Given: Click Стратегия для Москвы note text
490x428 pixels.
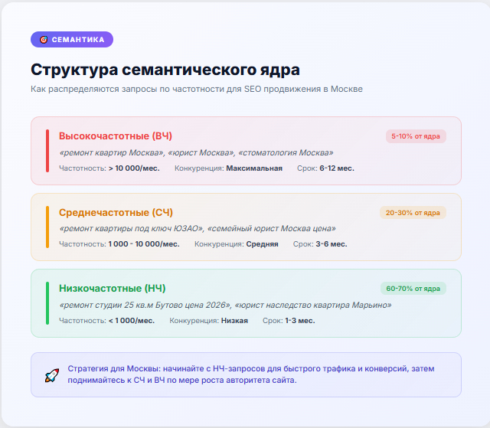Looking at the screenshot, I should [x=251, y=374].
